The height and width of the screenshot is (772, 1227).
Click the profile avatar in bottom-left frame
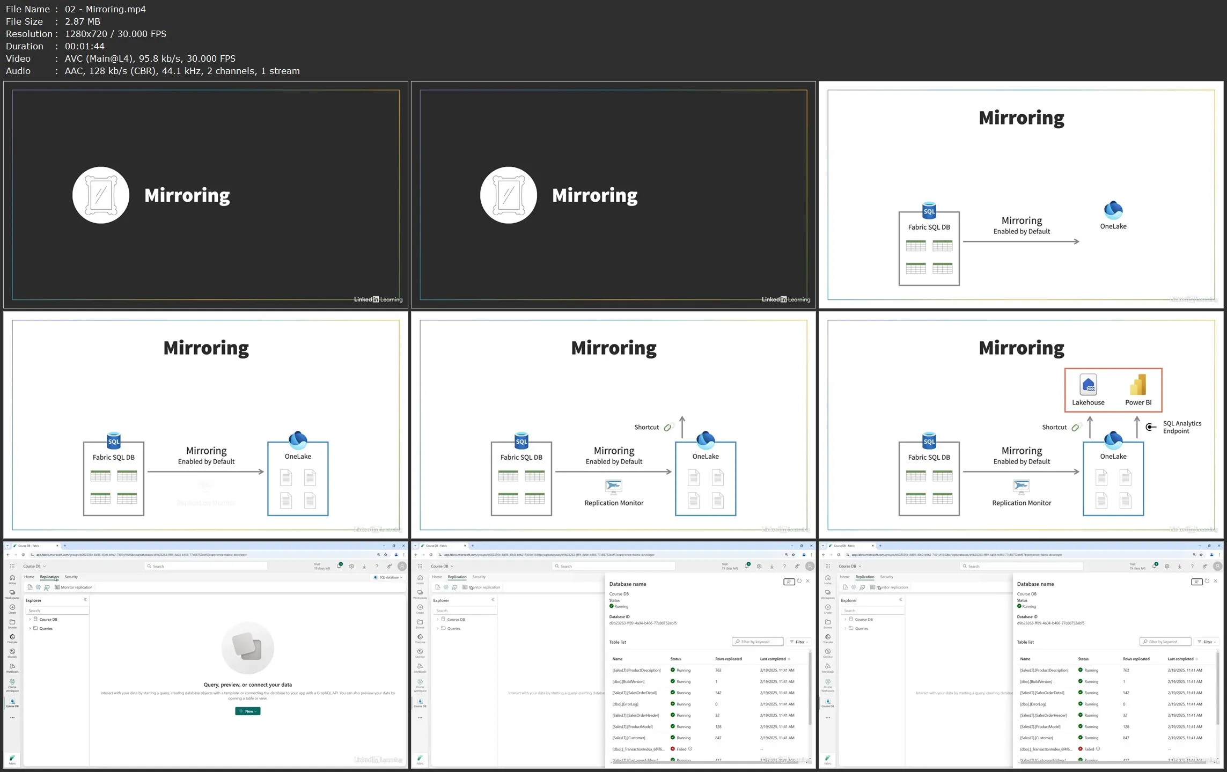402,566
